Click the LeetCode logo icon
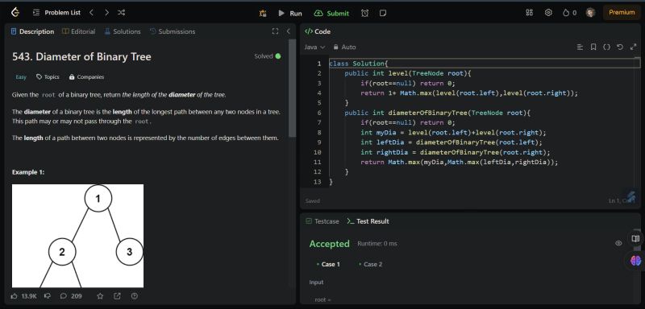645x309 pixels. [15, 12]
